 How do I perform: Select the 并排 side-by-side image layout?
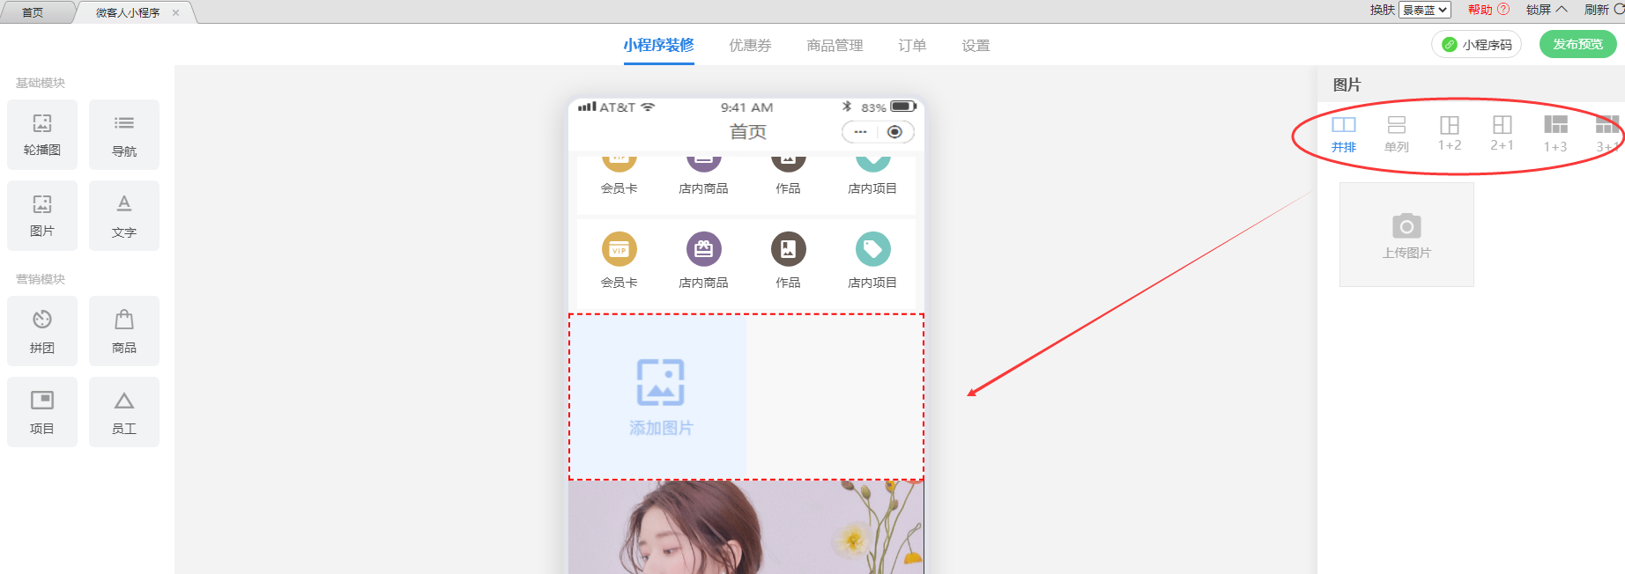point(1344,134)
